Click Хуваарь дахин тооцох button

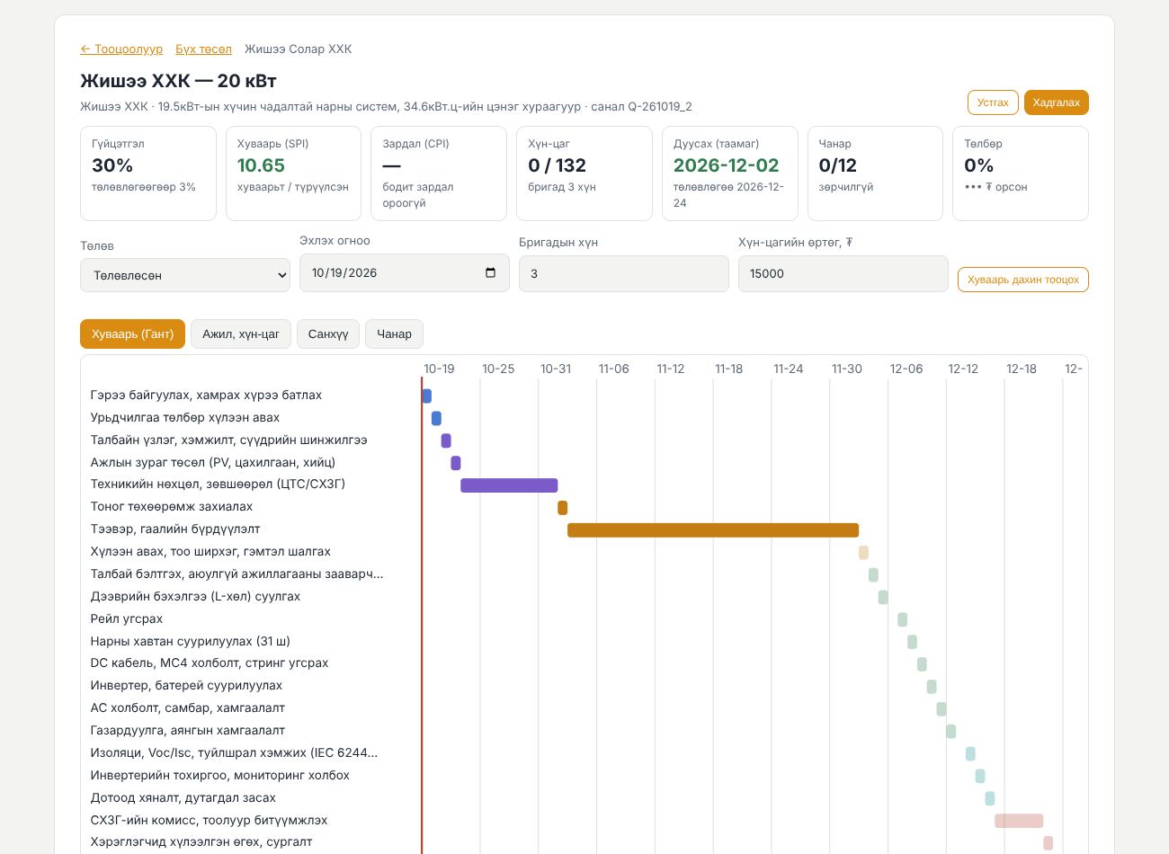click(x=1023, y=280)
